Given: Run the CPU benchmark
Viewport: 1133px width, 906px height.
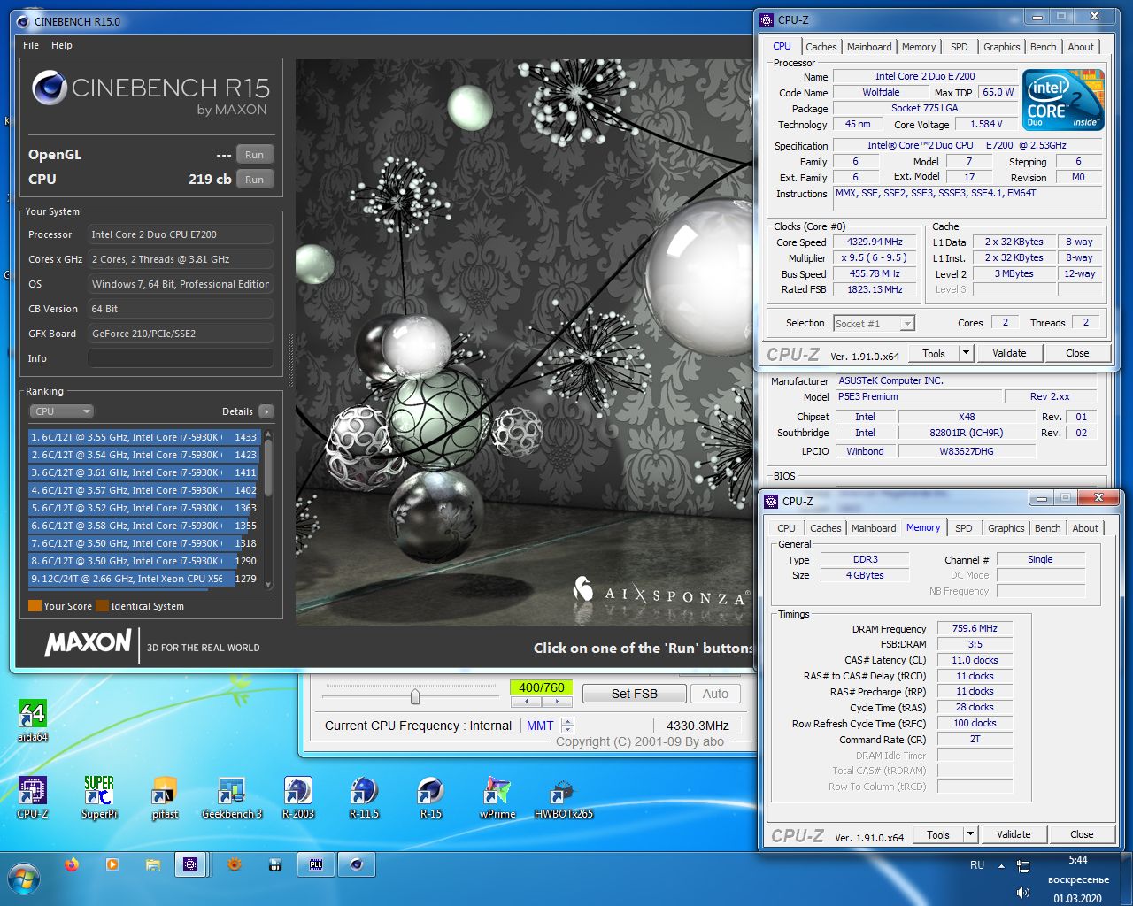Looking at the screenshot, I should 255,180.
